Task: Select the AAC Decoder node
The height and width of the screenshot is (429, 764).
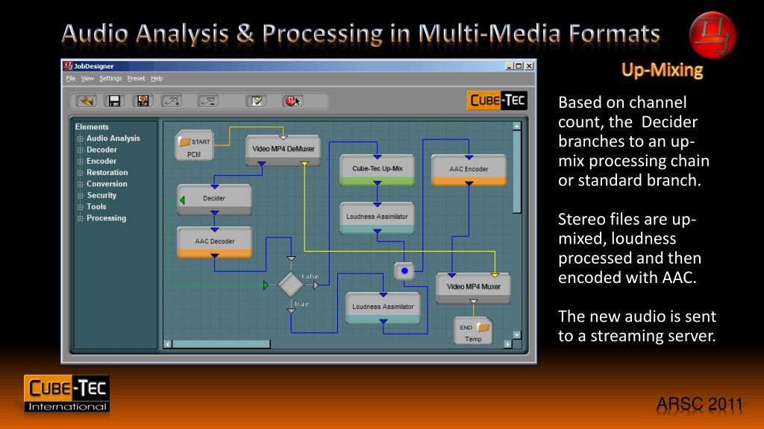Action: (x=214, y=242)
